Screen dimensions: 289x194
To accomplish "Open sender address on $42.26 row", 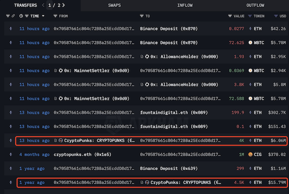I will tap(94, 28).
